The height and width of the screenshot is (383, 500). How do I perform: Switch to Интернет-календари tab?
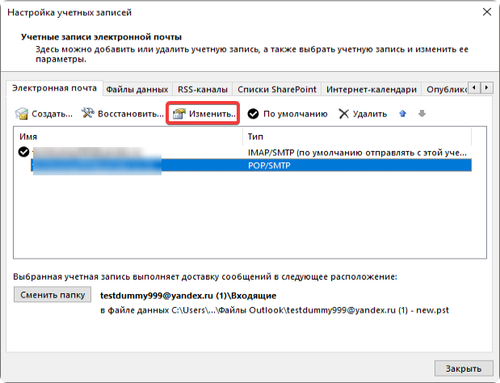(x=371, y=89)
